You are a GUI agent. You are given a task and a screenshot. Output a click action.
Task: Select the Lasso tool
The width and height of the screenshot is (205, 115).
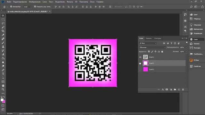[x=3, y=23]
